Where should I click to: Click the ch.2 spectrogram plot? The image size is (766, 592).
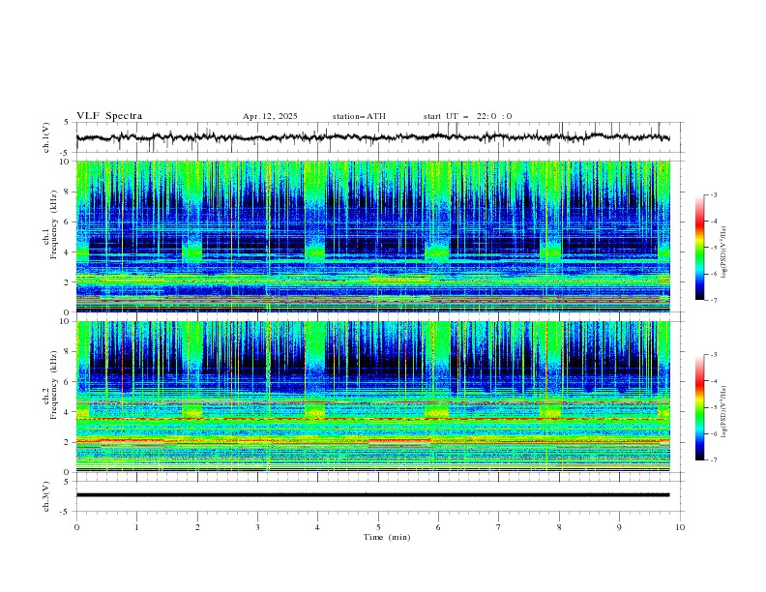373,397
